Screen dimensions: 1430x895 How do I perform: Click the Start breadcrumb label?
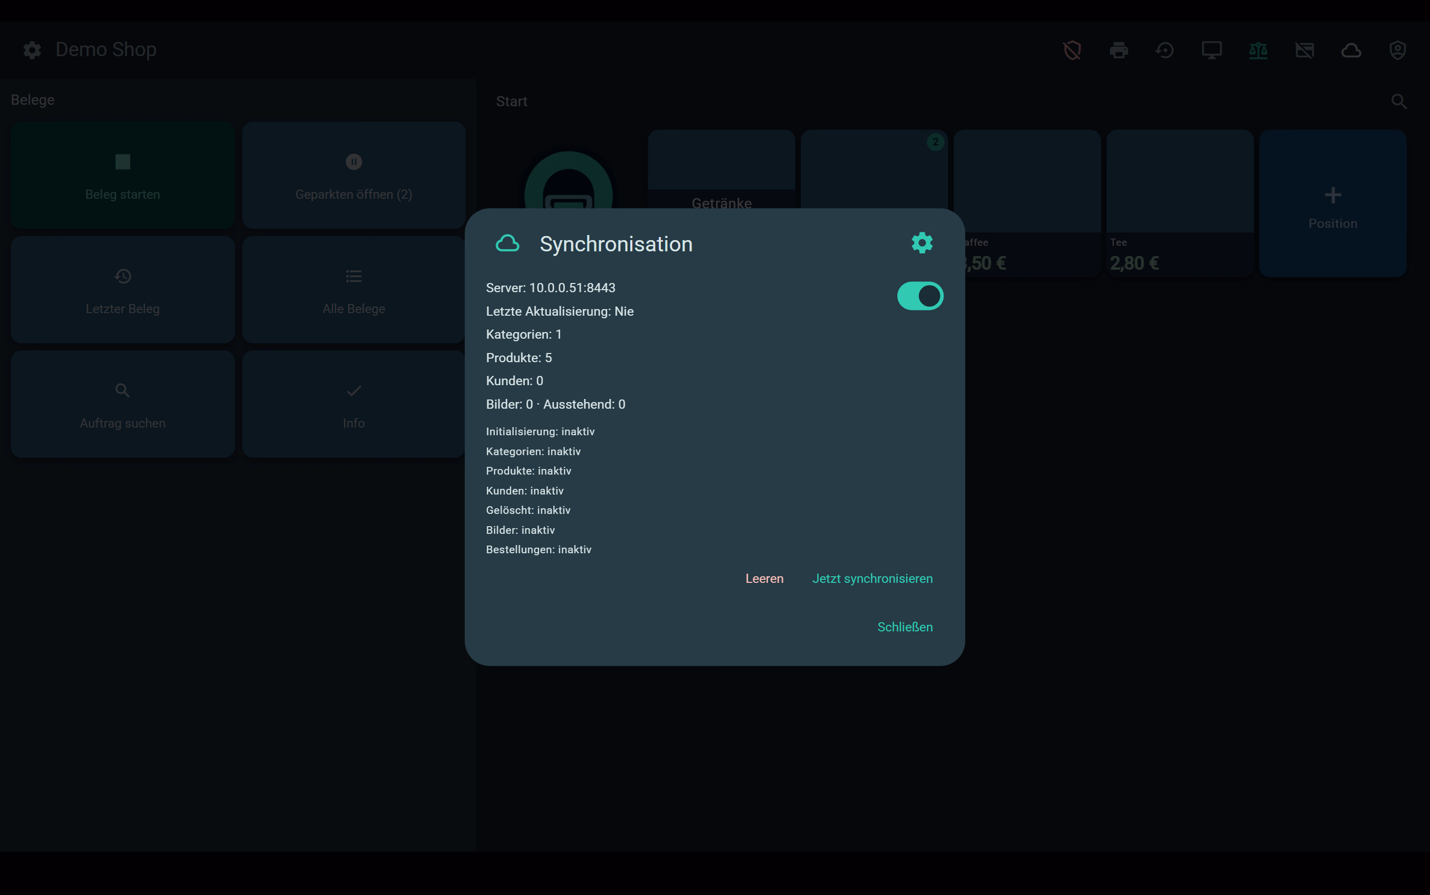click(511, 101)
